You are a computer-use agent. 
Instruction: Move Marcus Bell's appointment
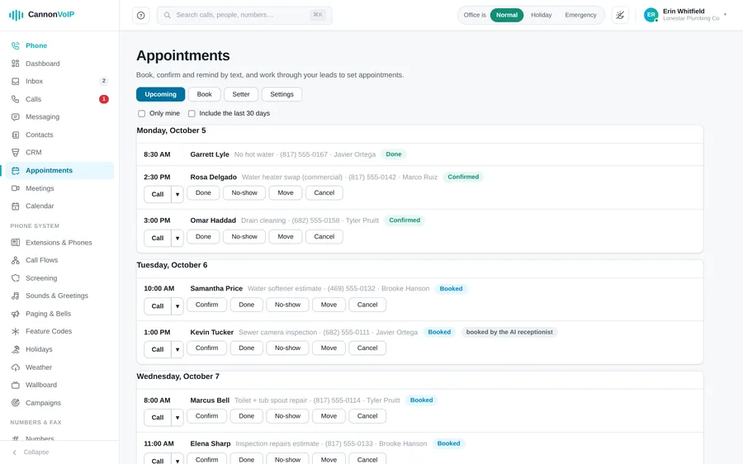pos(329,416)
